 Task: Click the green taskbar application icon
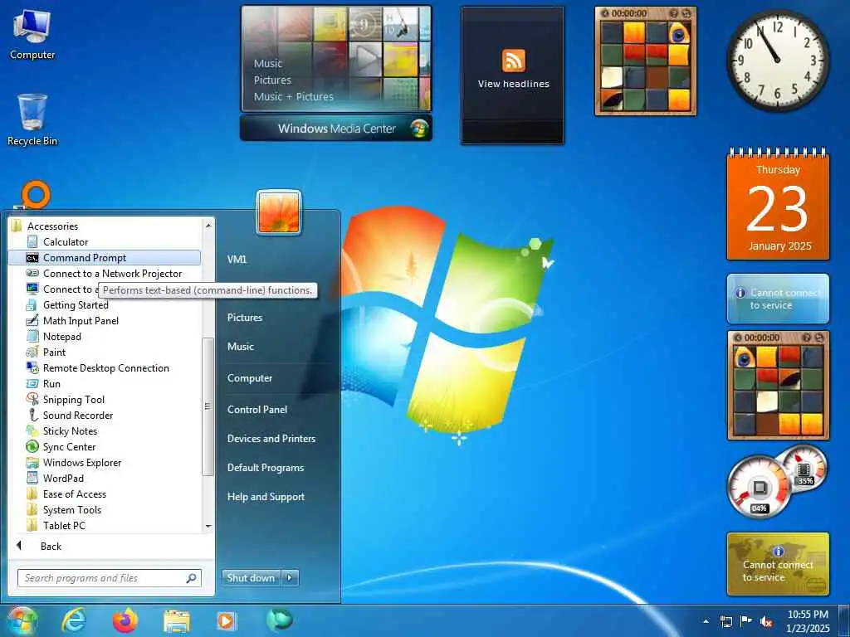coord(279,620)
